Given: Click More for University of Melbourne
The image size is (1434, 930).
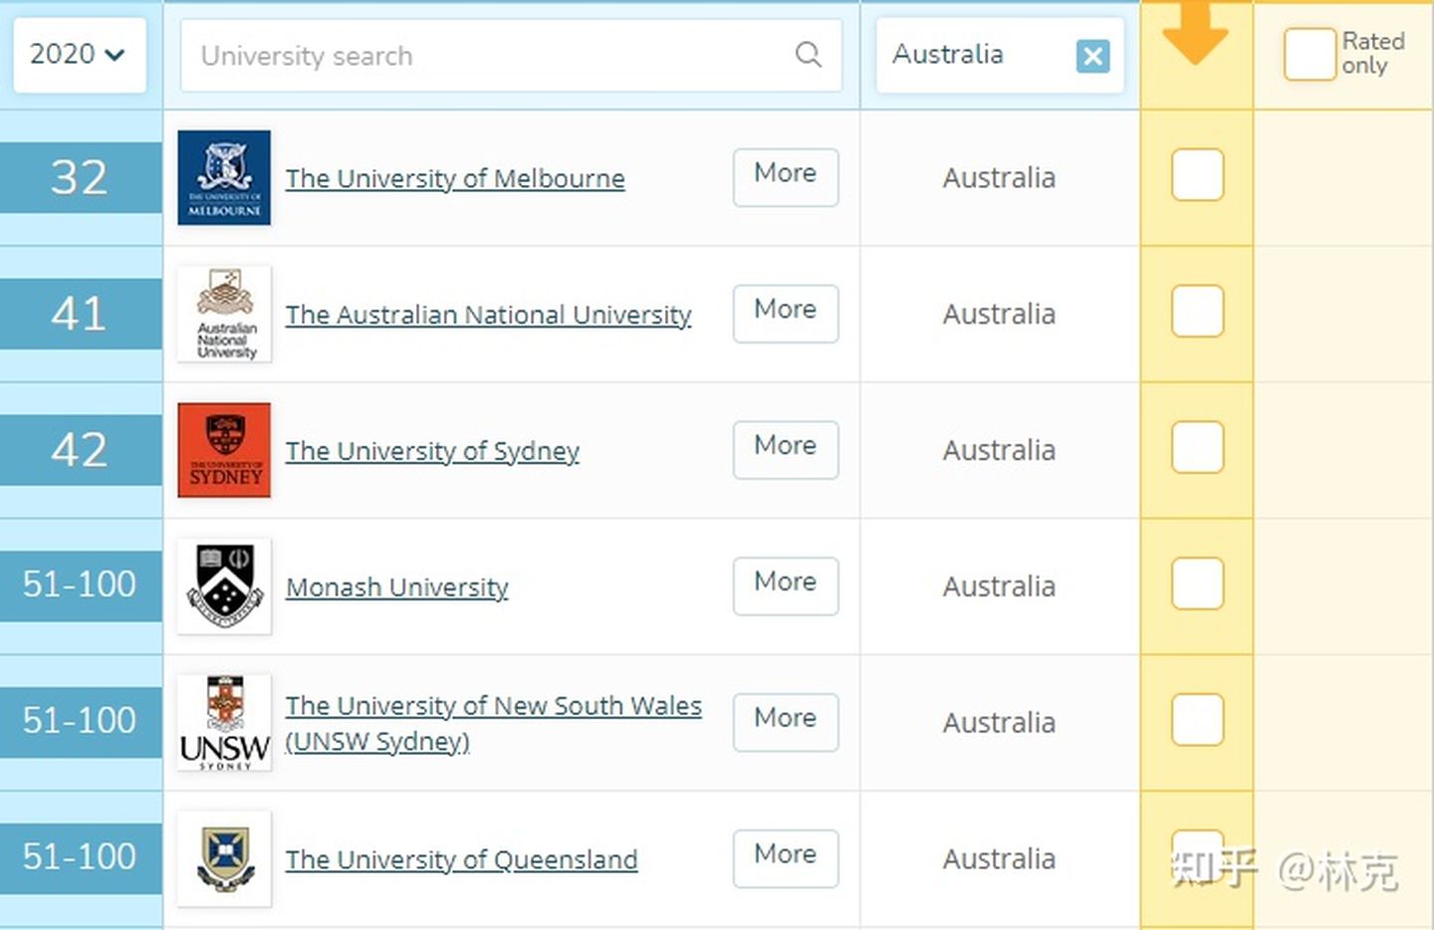Looking at the screenshot, I should [x=786, y=177].
